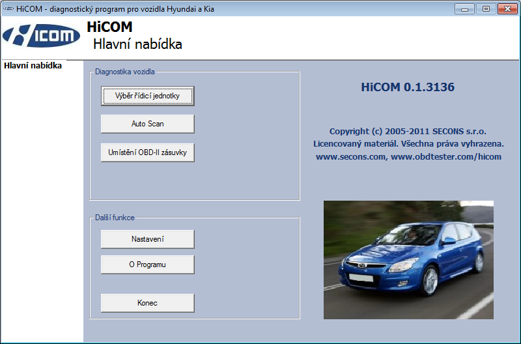Open the O Programu dialog
The height and width of the screenshot is (344, 521).
point(148,265)
